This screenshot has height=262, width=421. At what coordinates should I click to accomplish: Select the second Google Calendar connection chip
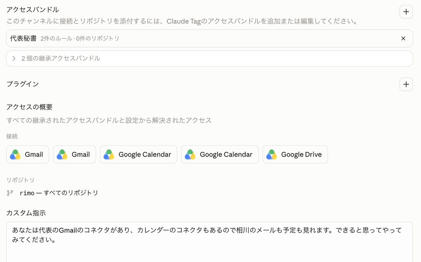coord(220,154)
